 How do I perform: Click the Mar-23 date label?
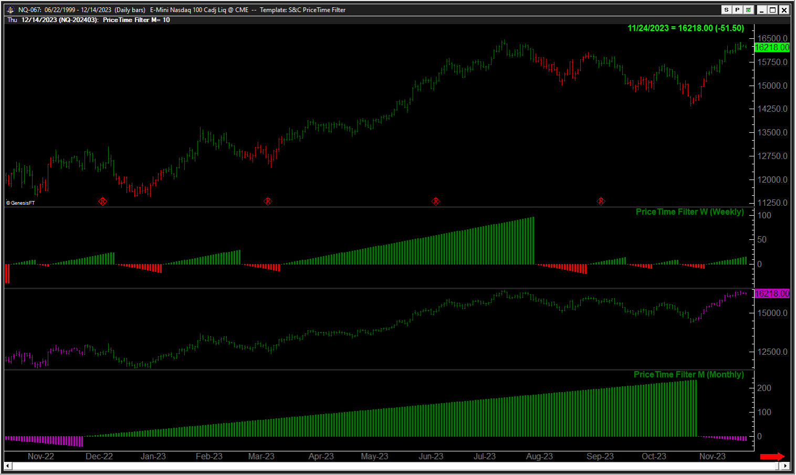coord(261,456)
